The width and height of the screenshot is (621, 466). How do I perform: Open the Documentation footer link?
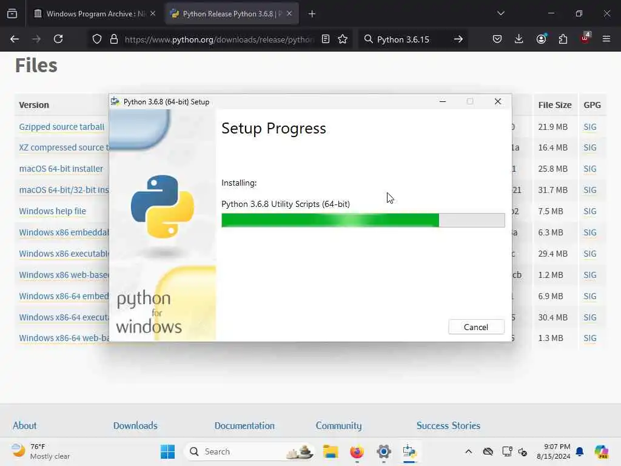pyautogui.click(x=244, y=425)
